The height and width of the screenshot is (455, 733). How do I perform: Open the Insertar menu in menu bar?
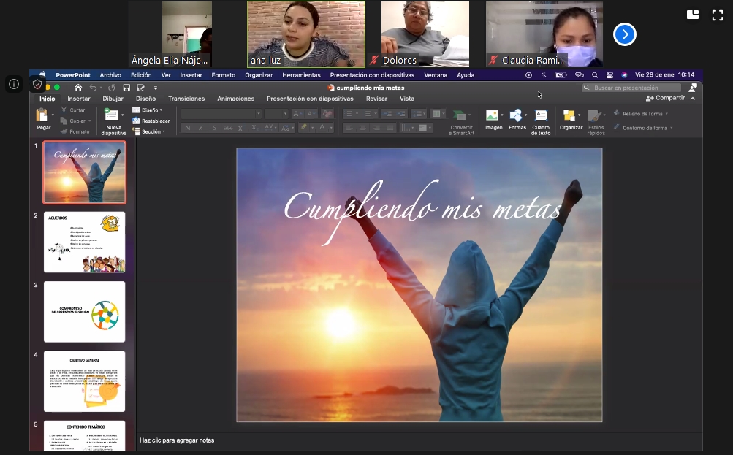coord(191,75)
